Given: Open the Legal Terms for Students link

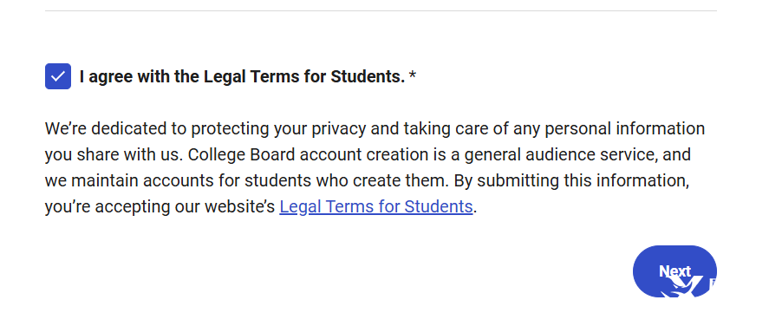Looking at the screenshot, I should coord(376,207).
